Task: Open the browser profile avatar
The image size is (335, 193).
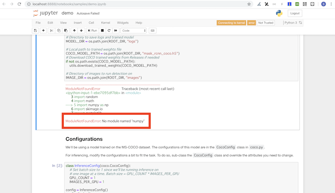Action: pyautogui.click(x=323, y=4)
